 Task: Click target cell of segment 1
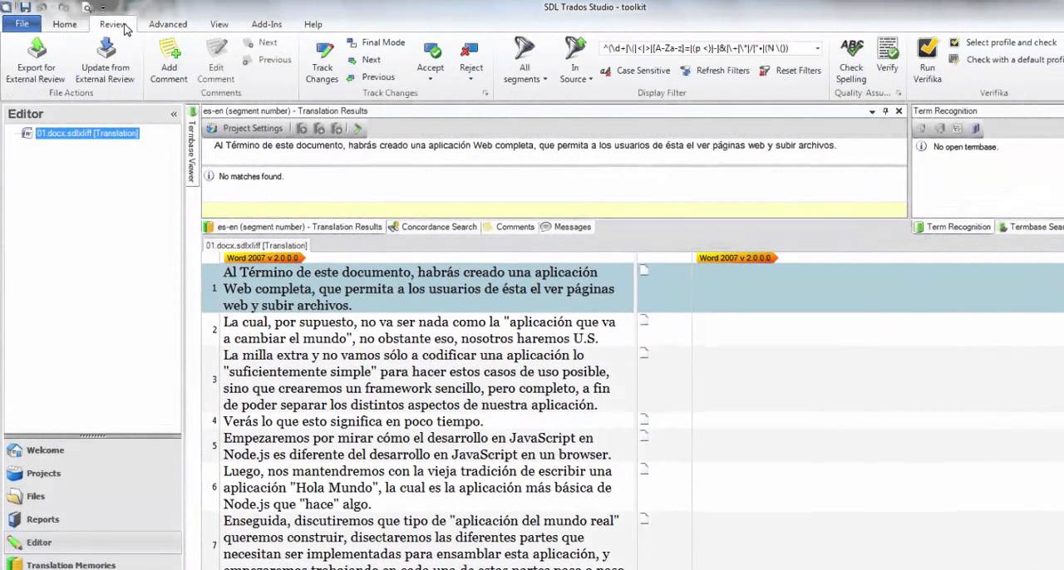coord(878,288)
